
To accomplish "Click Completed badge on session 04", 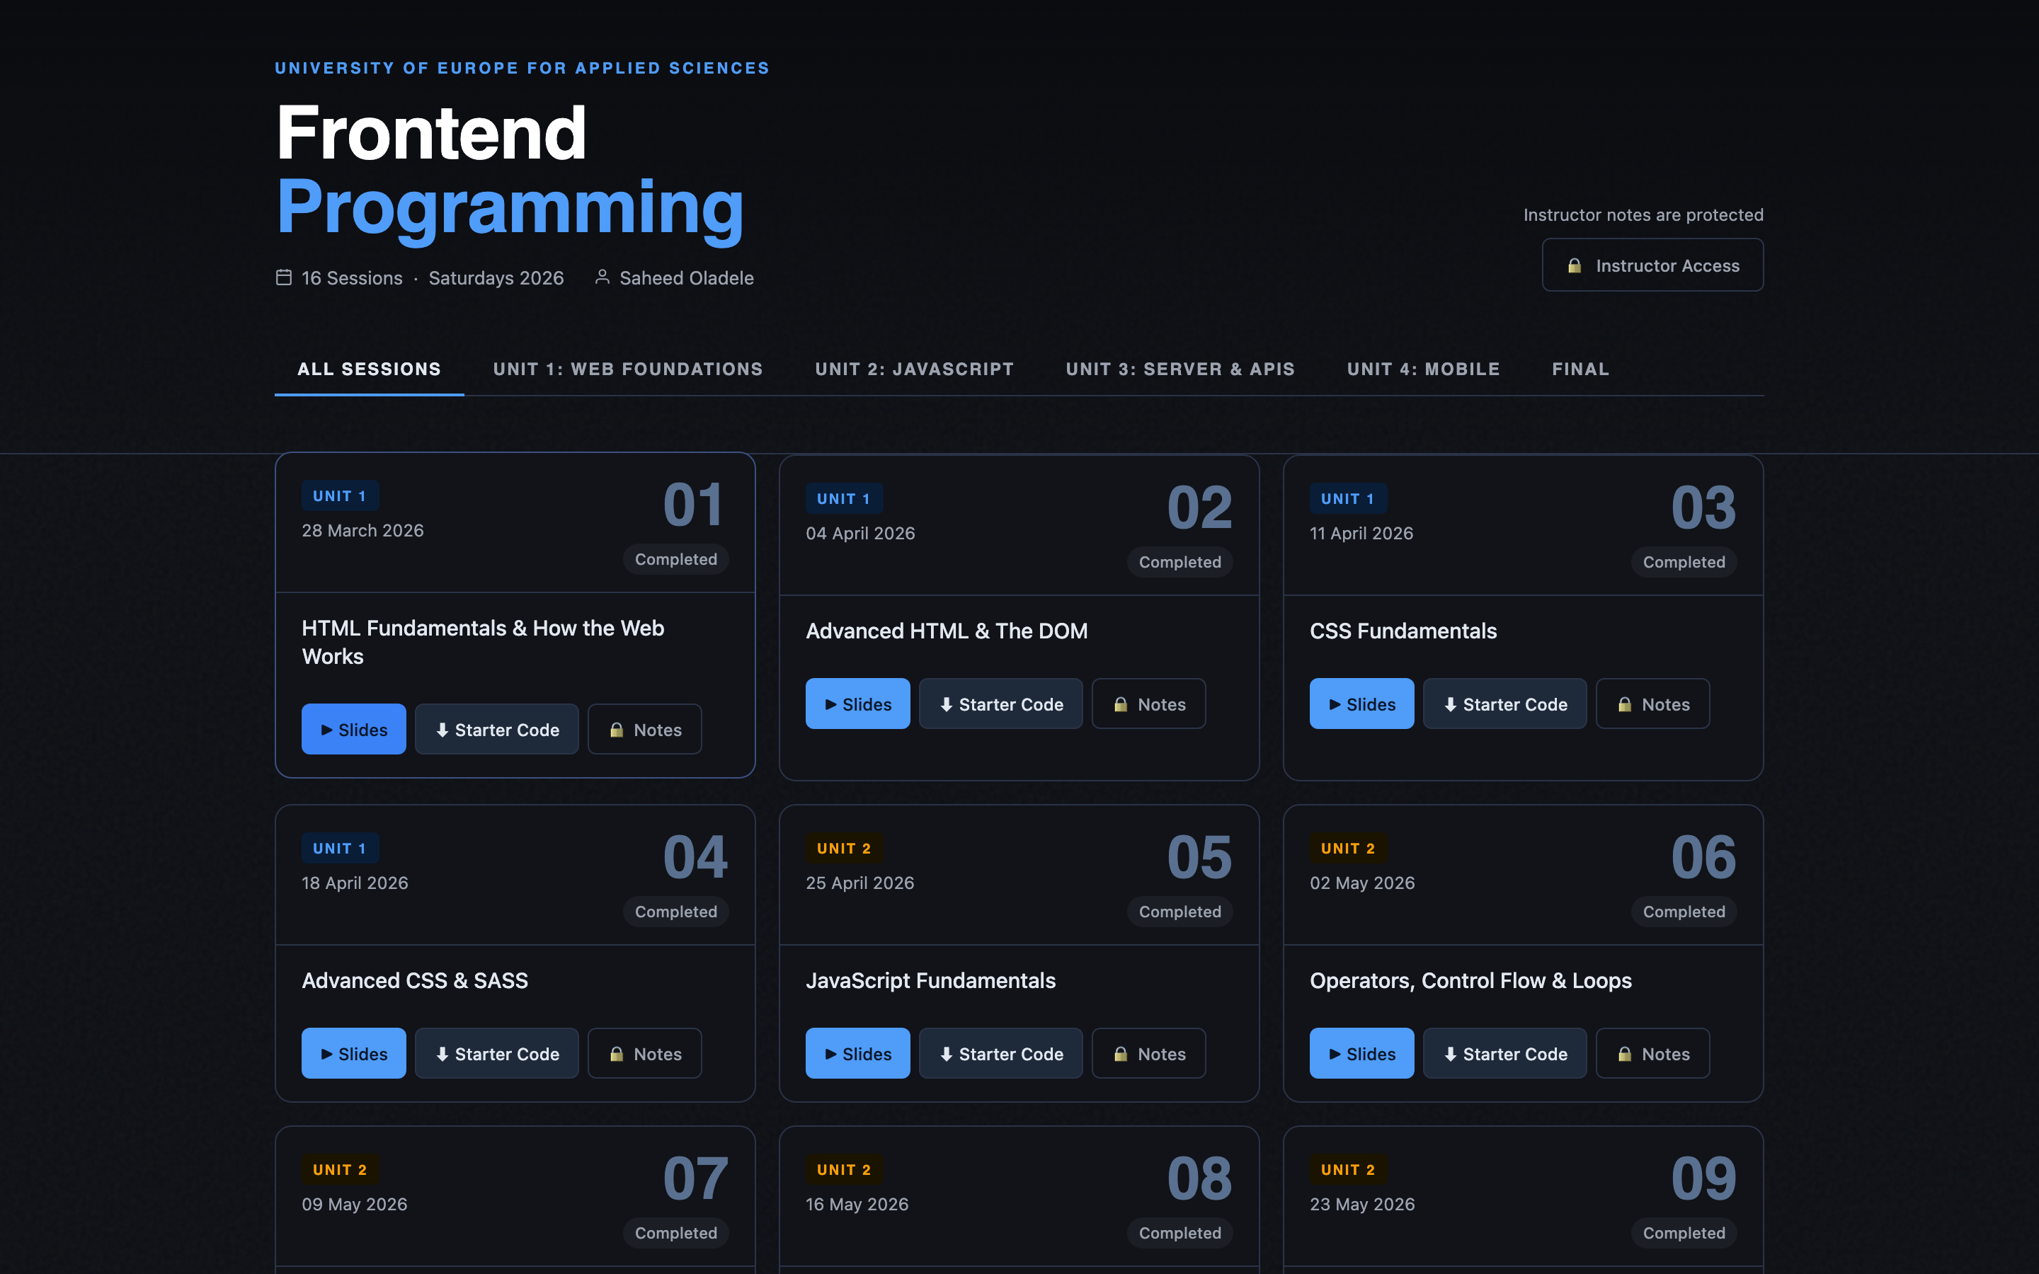I will point(675,912).
